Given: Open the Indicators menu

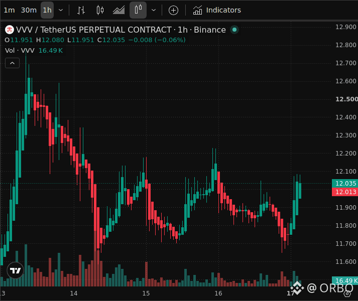Looking at the screenshot, I should click(x=217, y=10).
